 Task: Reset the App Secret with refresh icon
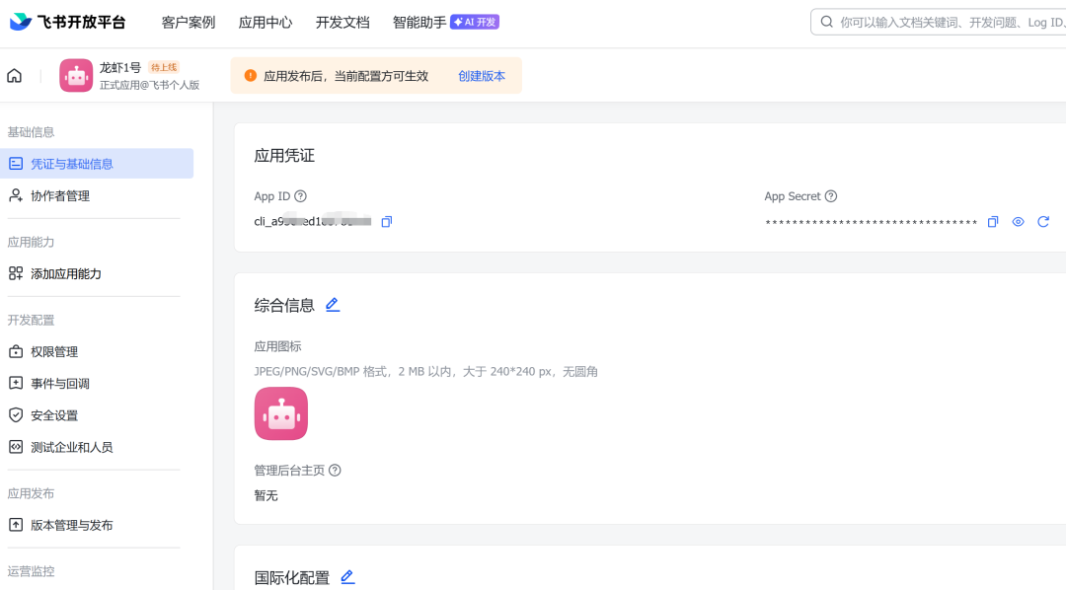coord(1043,222)
